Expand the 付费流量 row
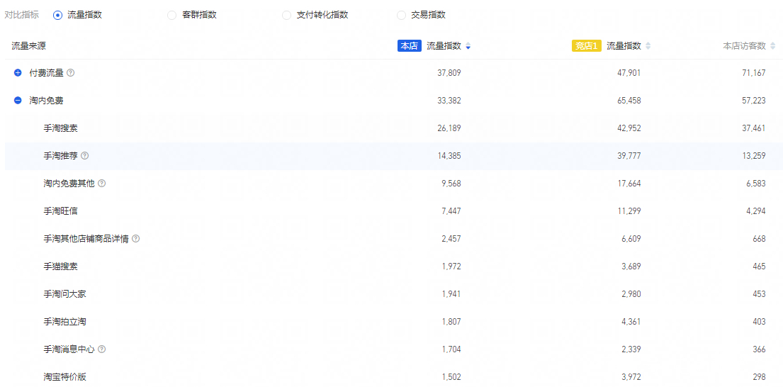The width and height of the screenshot is (783, 387). pyautogui.click(x=18, y=73)
